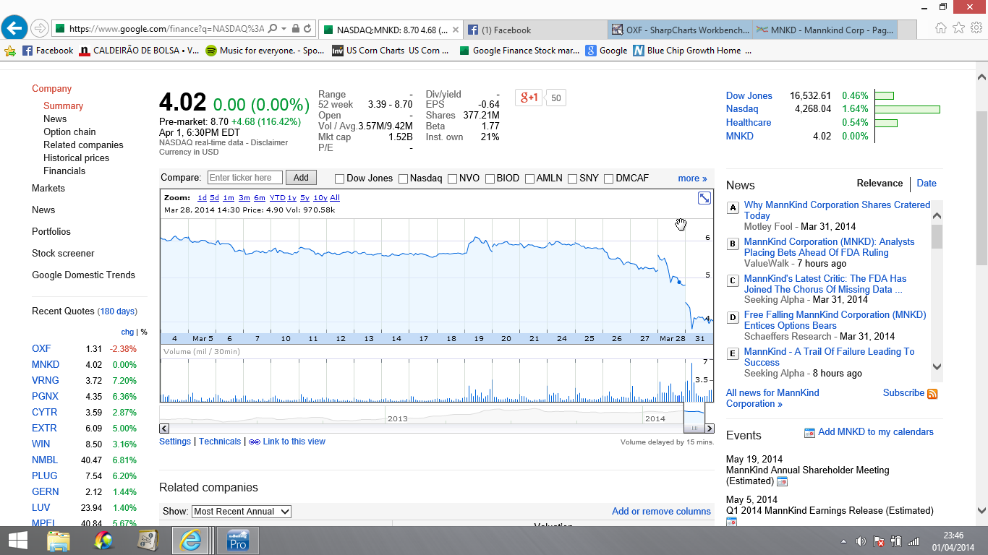This screenshot has width=988, height=555.
Task: Focus the 'Enter ticker here' compare field
Action: (244, 178)
